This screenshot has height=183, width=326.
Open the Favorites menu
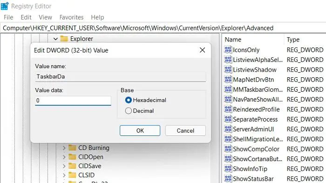(x=71, y=17)
